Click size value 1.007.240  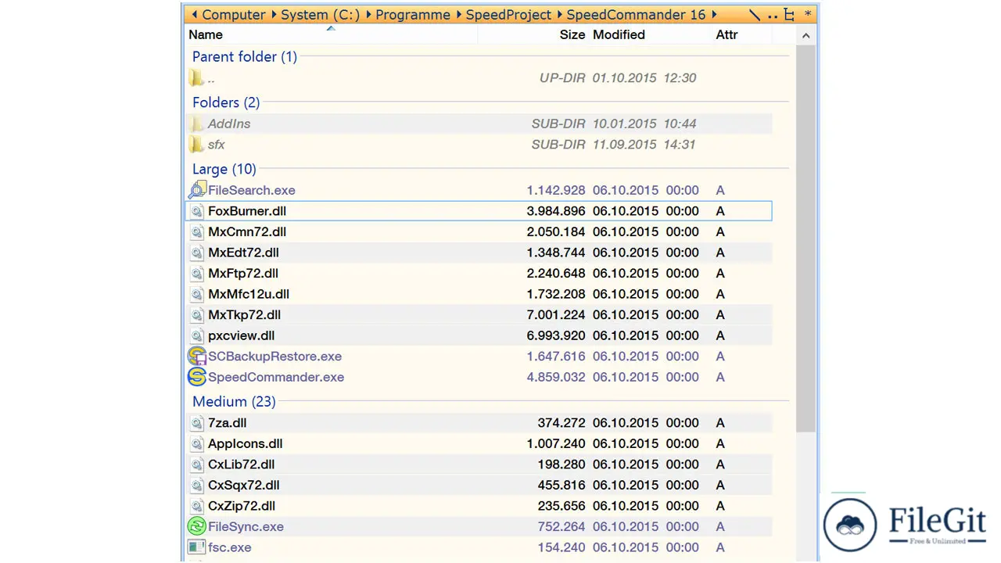coord(556,444)
